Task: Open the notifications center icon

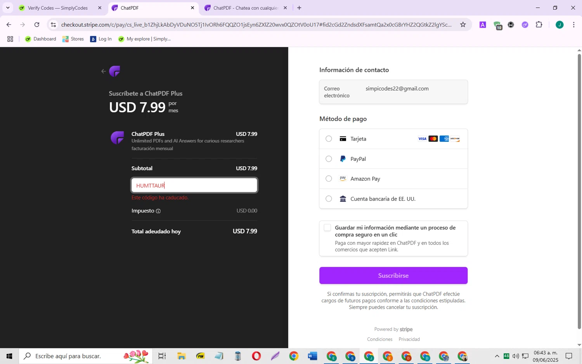Action: (x=569, y=356)
